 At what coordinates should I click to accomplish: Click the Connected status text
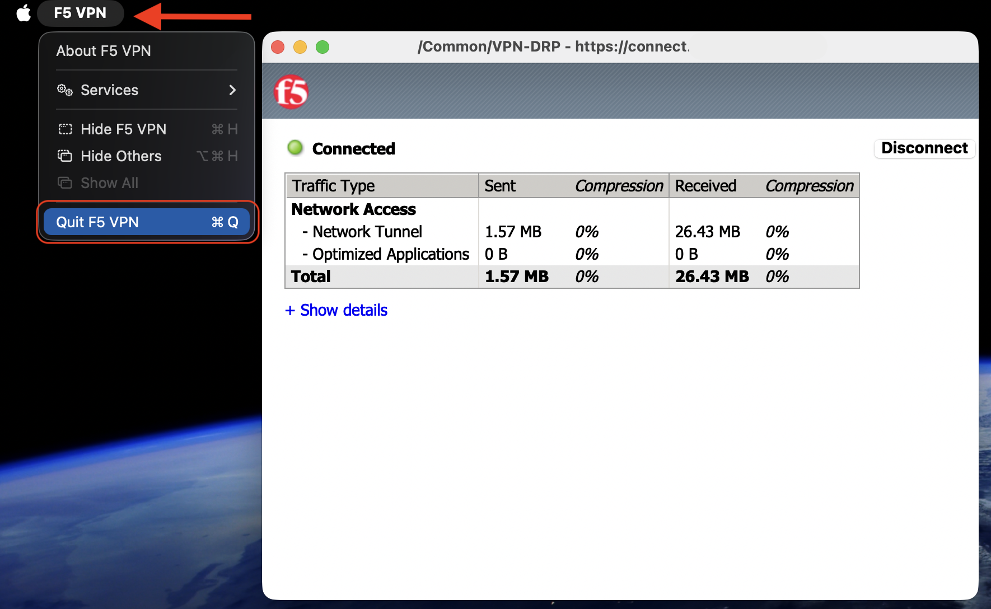tap(354, 149)
